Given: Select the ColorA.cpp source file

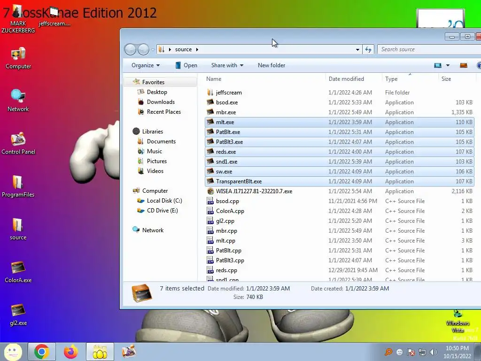Looking at the screenshot, I should [339, 211].
